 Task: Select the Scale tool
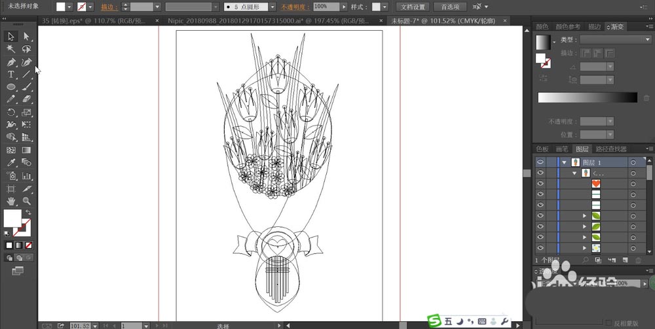click(27, 112)
